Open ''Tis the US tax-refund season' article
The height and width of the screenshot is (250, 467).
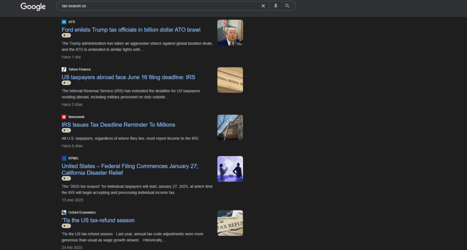tap(98, 220)
